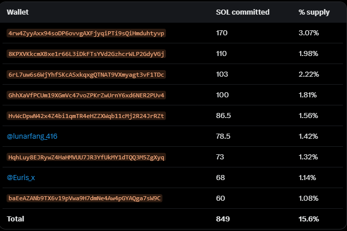Click the 100 SOL committed value
The height and width of the screenshot is (231, 347).
click(x=222, y=95)
